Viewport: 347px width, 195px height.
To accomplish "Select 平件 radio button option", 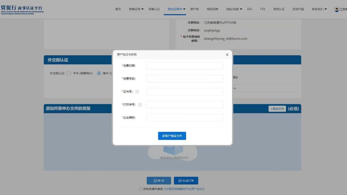I will click(69, 73).
